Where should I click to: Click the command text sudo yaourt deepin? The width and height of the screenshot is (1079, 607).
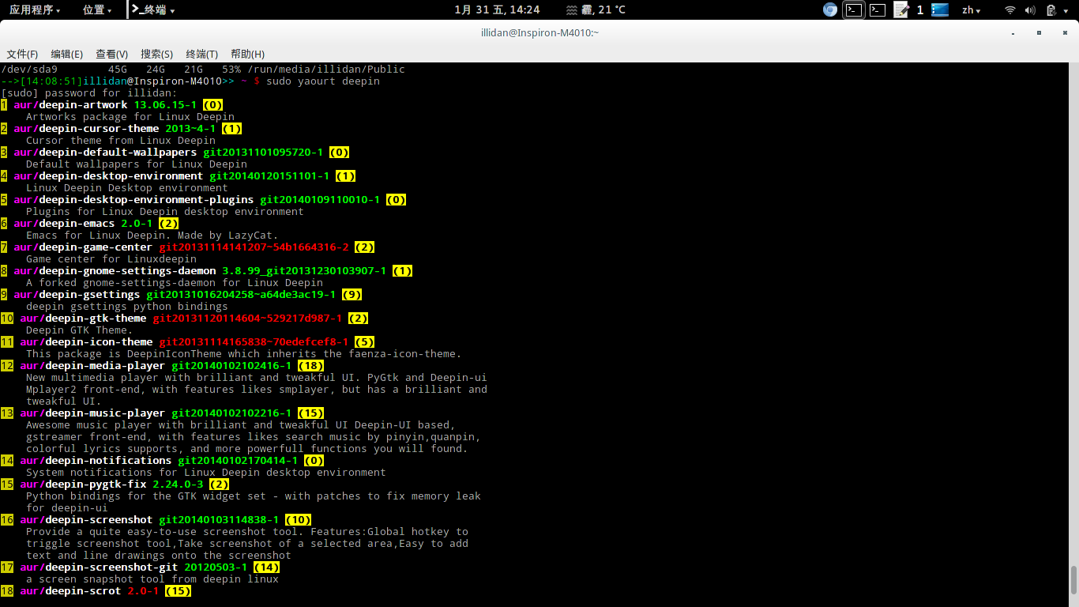pos(323,81)
